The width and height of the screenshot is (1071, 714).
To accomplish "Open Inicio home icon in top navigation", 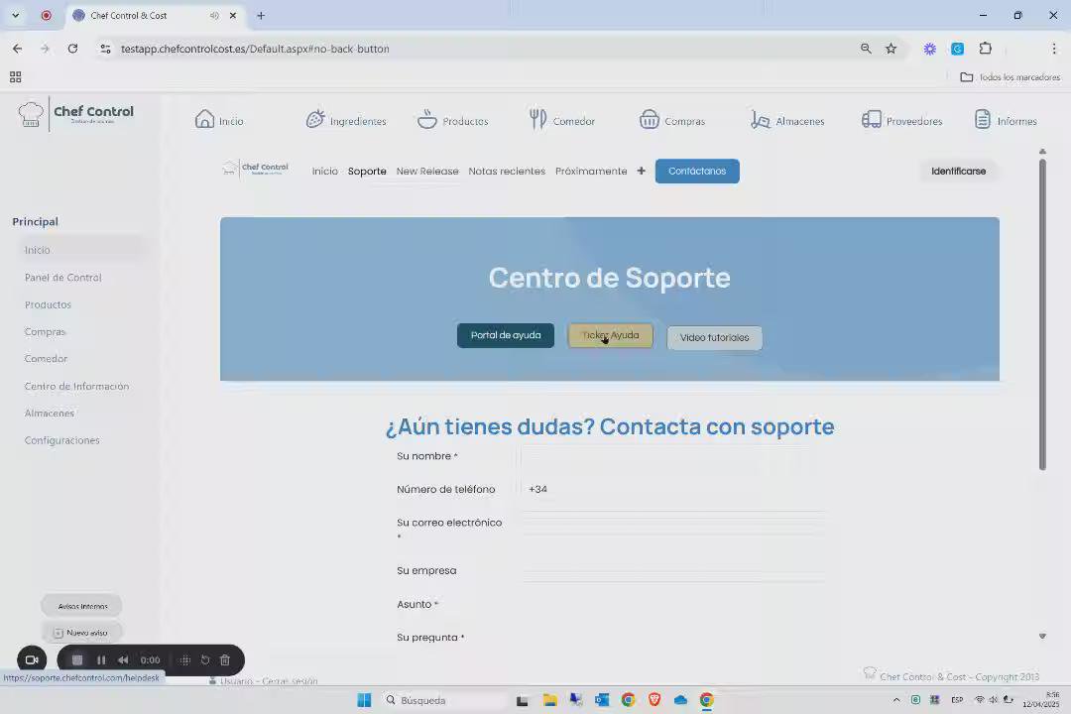I will pos(204,120).
